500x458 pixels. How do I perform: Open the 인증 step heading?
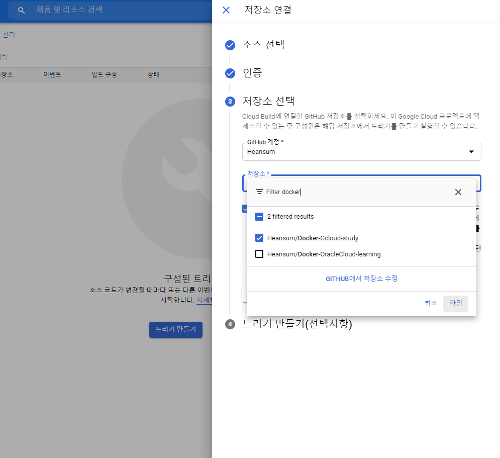(252, 73)
